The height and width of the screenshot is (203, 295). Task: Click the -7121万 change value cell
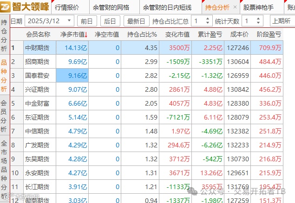pyautogui.click(x=175, y=117)
